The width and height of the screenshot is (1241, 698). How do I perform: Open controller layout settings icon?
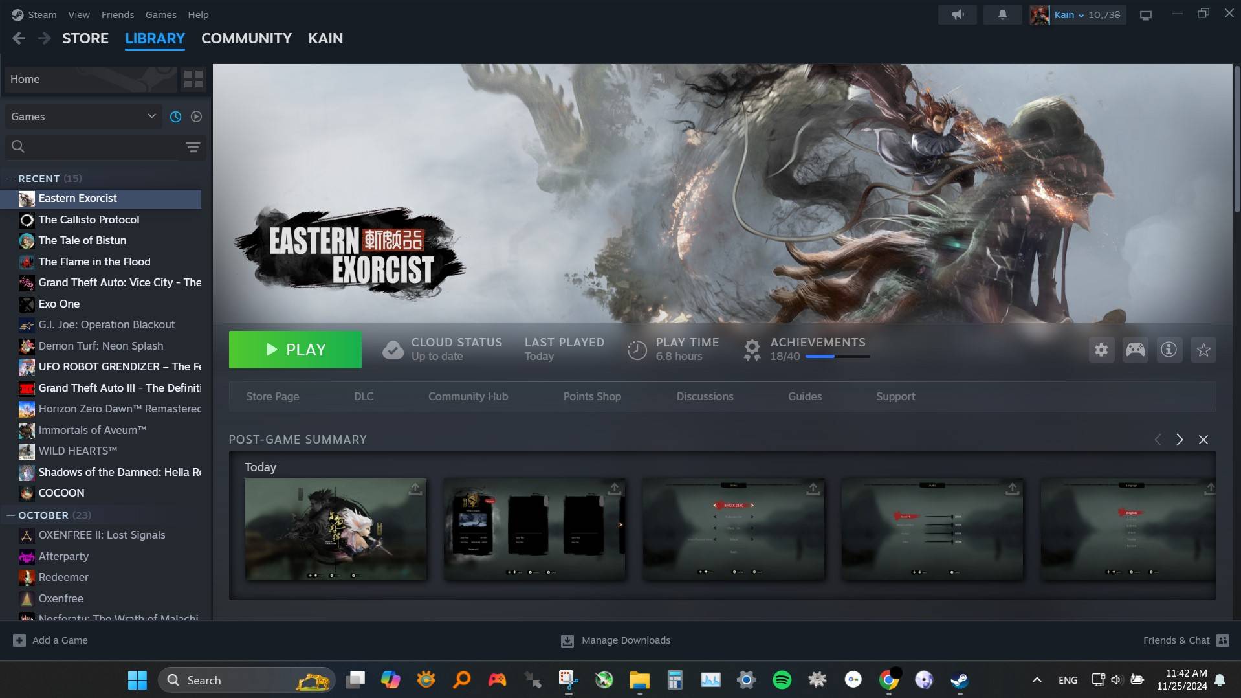[x=1136, y=350]
